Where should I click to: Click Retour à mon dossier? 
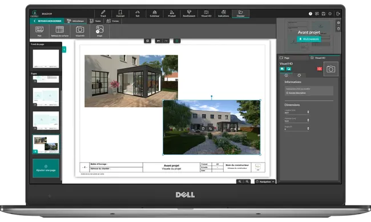(x=47, y=21)
